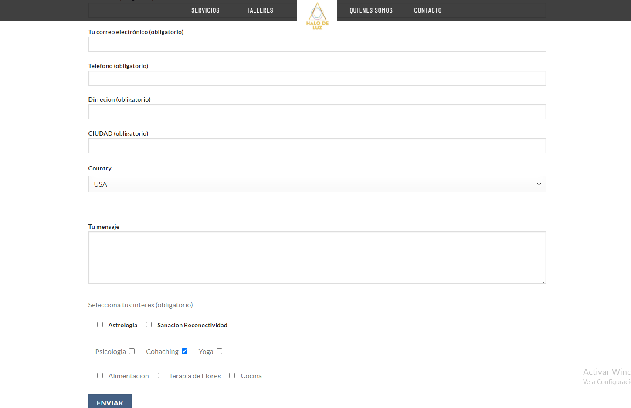This screenshot has height=408, width=631.
Task: Open the Country dropdown showing USA
Action: click(x=317, y=184)
